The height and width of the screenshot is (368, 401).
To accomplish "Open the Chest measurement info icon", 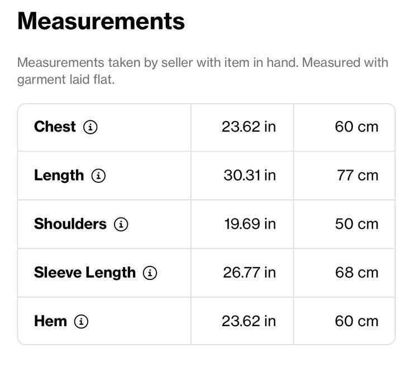I will coord(90,127).
